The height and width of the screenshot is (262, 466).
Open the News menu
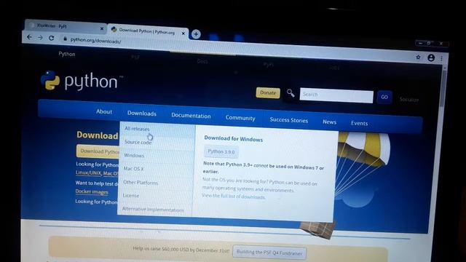pos(329,122)
